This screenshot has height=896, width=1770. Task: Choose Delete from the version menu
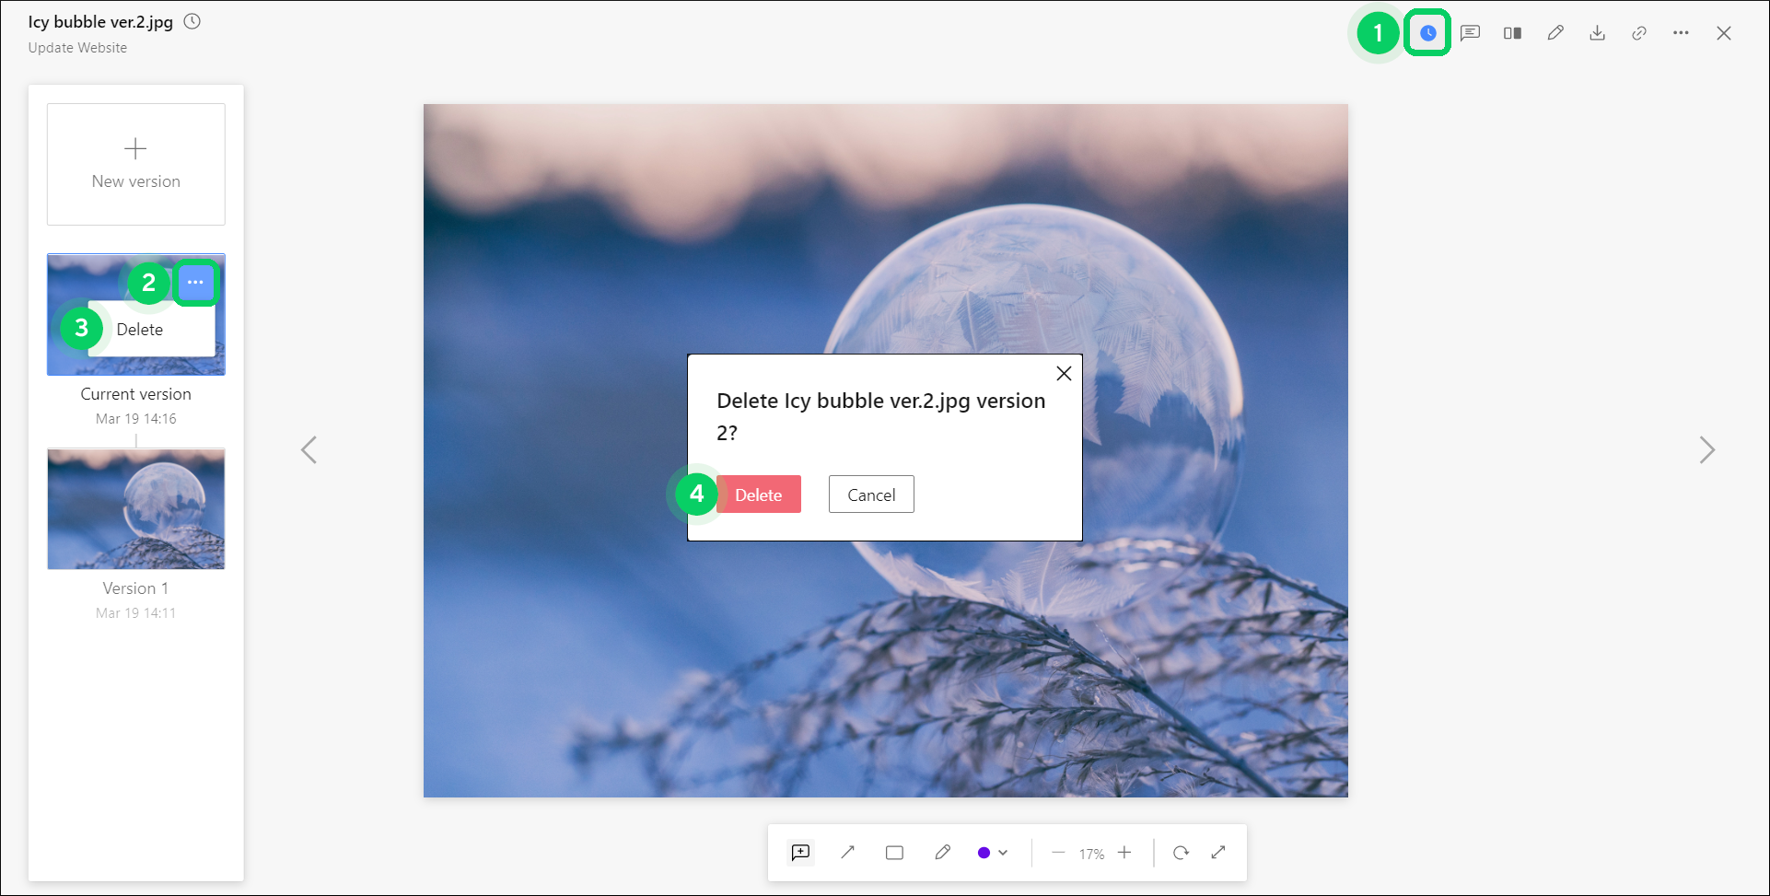click(140, 330)
